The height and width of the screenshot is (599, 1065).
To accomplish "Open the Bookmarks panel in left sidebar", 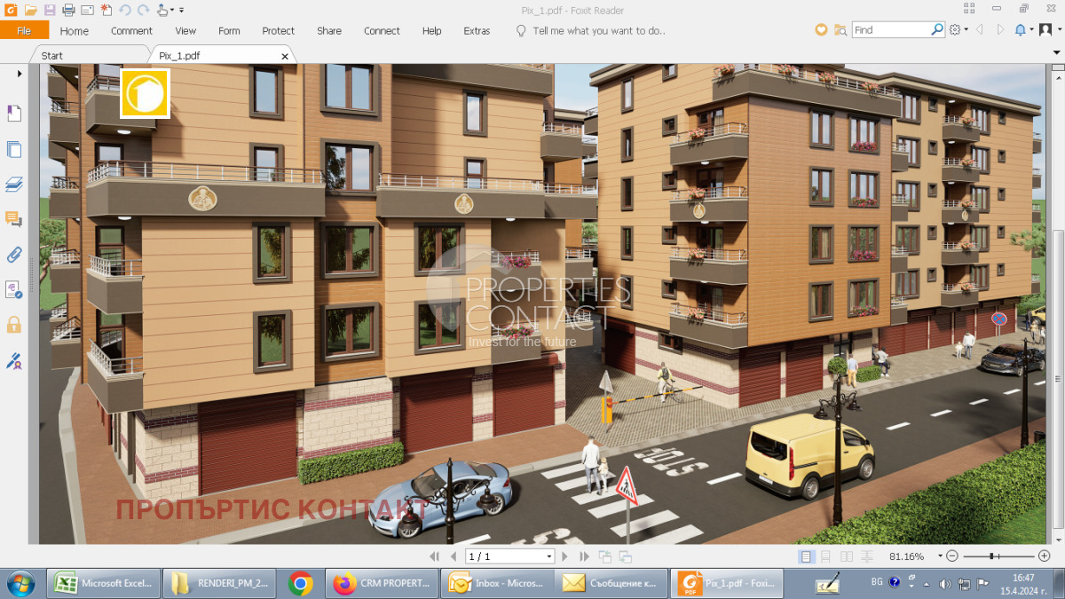I will [14, 113].
